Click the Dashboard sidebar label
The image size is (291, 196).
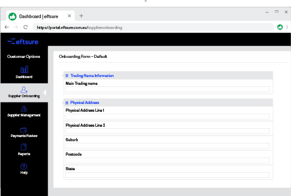pyautogui.click(x=24, y=77)
